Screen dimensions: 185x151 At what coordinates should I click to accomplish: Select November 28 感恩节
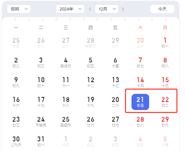91,43
